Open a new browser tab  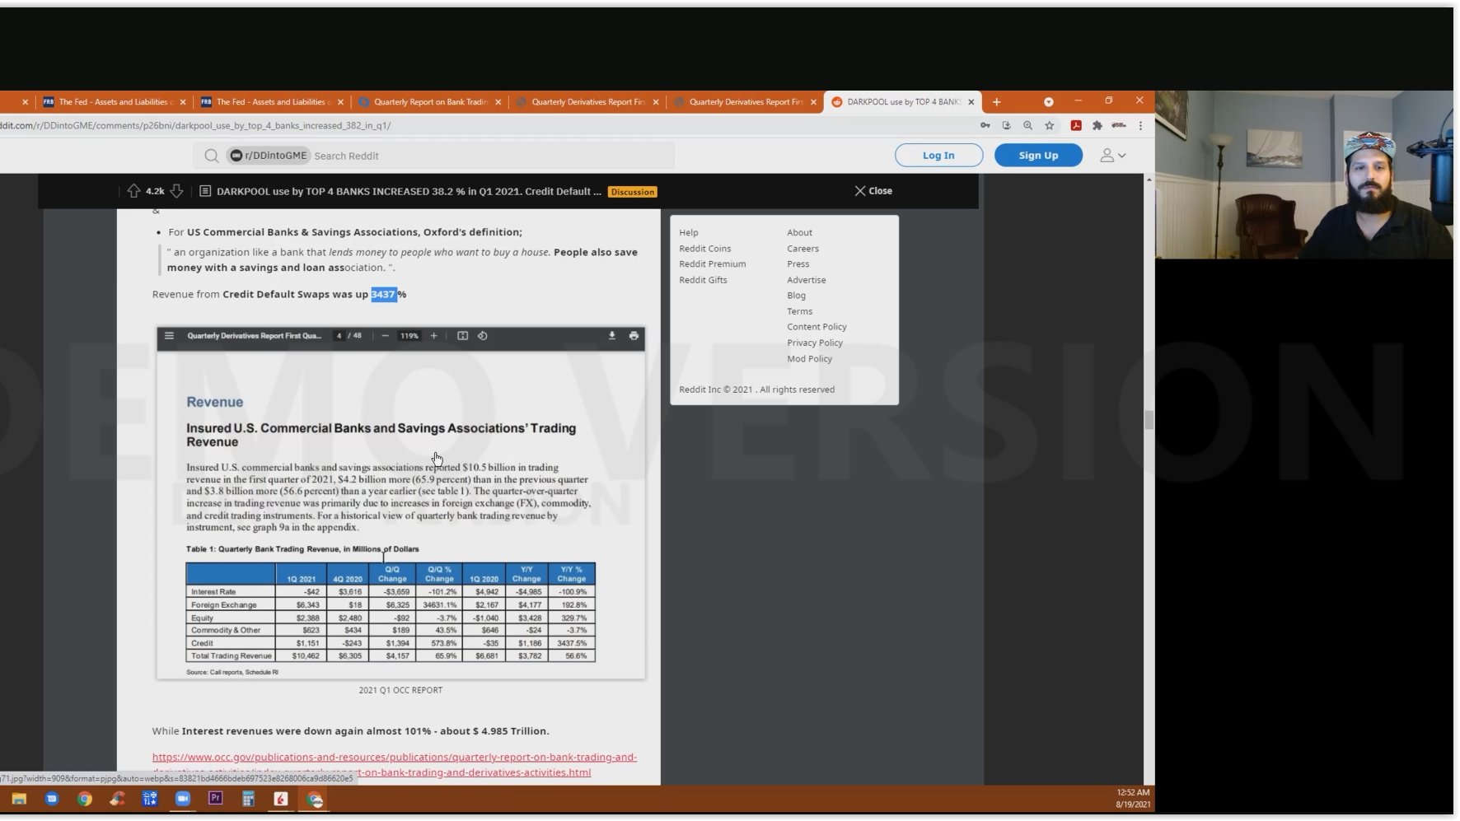pyautogui.click(x=996, y=102)
